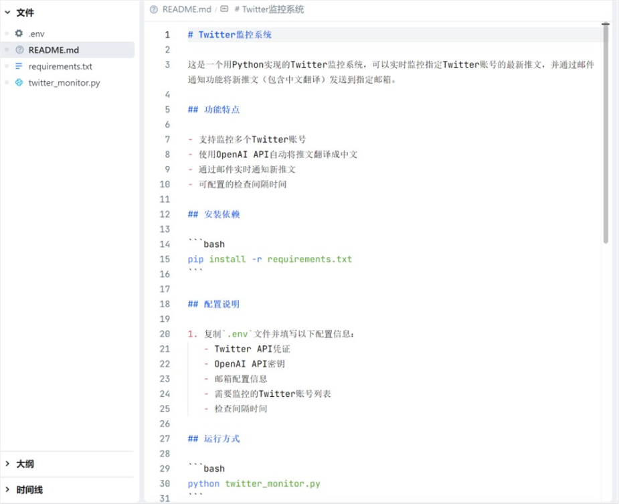Click the README.md file icon in sidebar
This screenshot has height=504, width=619.
[19, 50]
